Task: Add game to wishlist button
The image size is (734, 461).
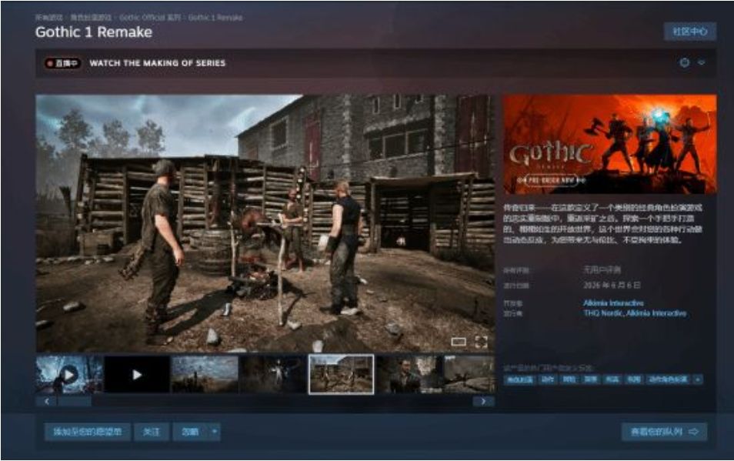Action: pyautogui.click(x=88, y=432)
